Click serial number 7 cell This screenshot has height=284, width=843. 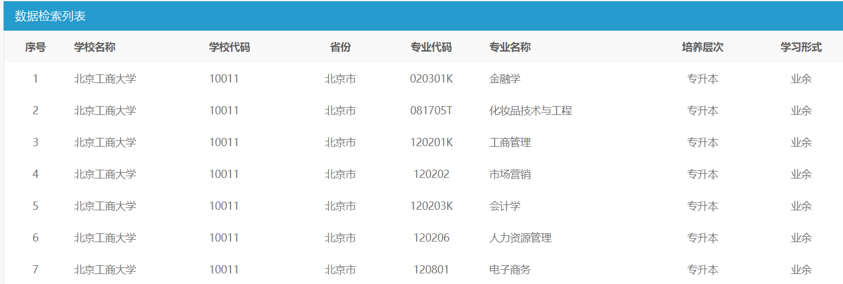tap(35, 269)
